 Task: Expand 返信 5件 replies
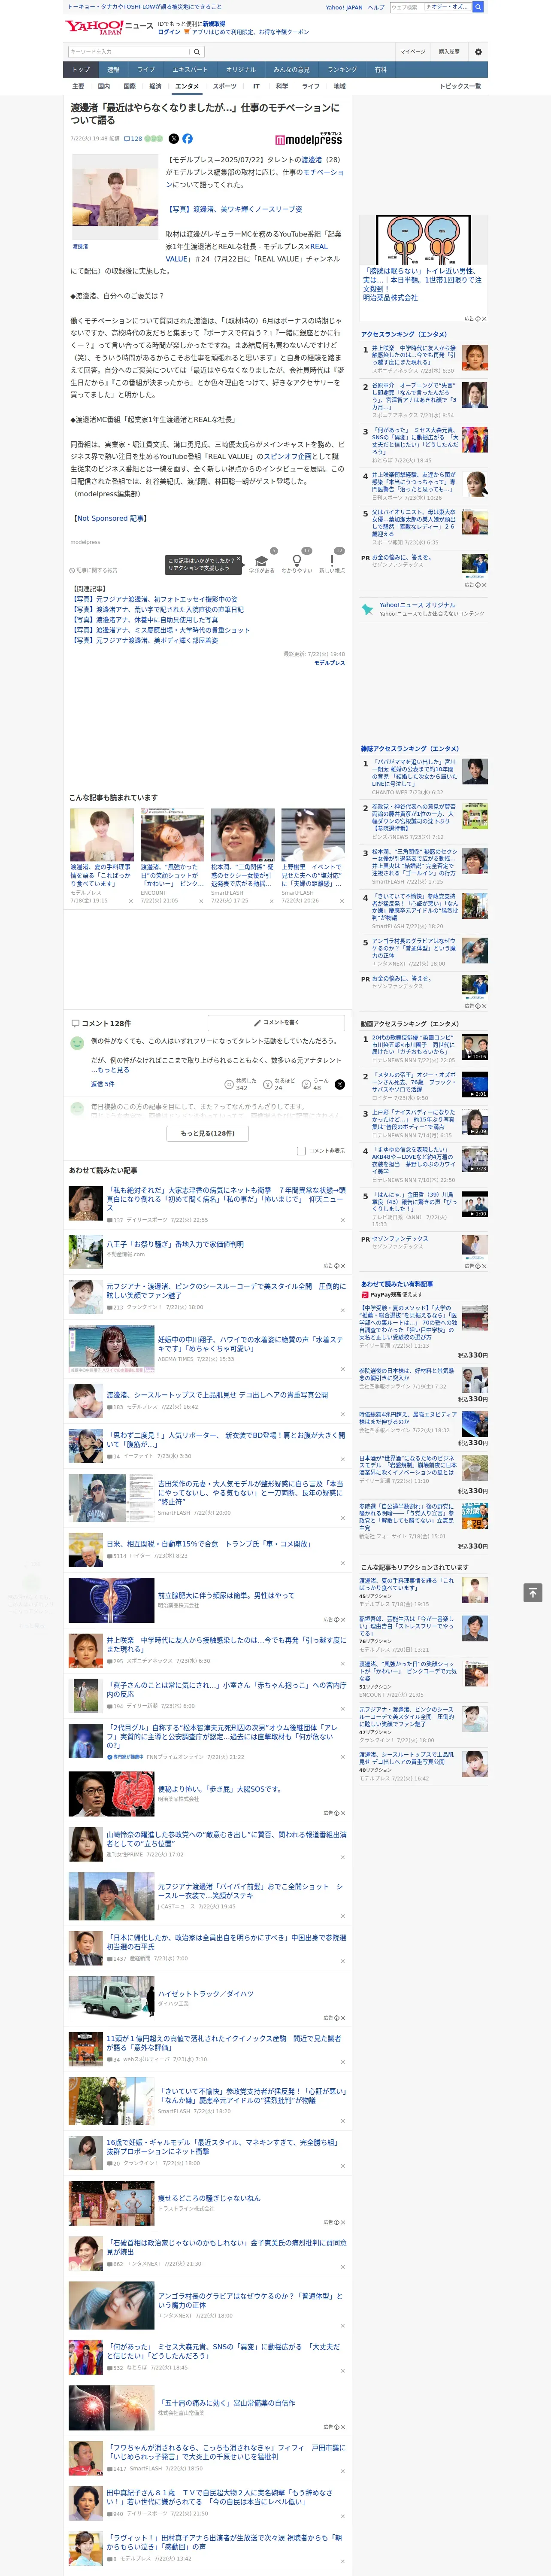103,1084
